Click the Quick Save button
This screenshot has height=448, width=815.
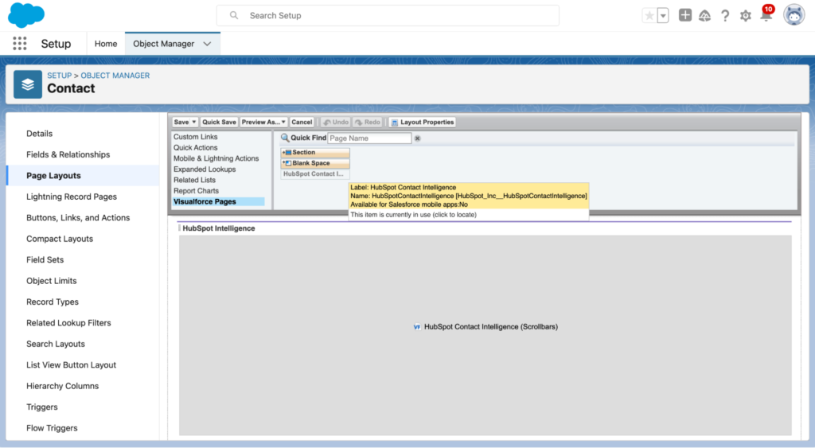point(219,122)
